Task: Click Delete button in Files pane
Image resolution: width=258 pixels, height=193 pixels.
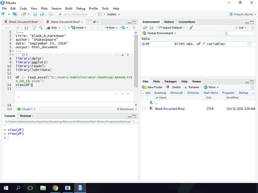Action: pyautogui.click(x=173, y=87)
